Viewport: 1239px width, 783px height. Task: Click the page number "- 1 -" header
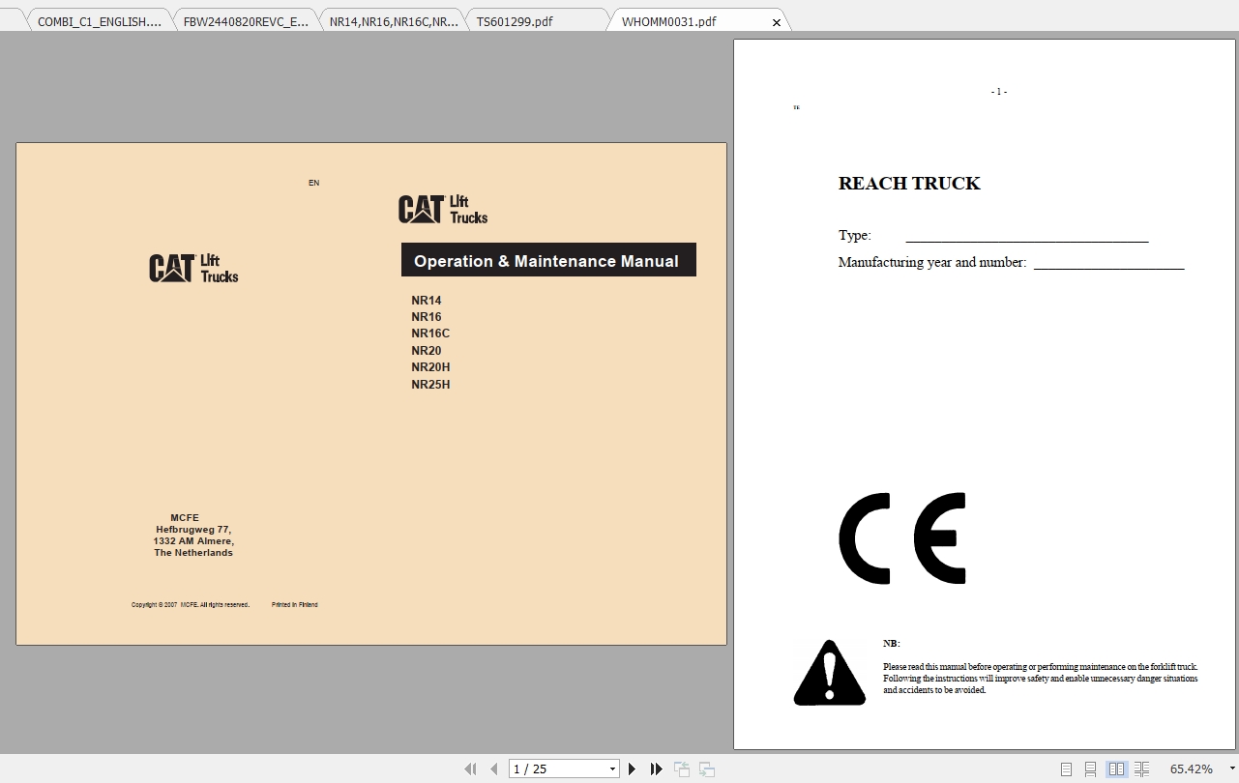[x=999, y=92]
